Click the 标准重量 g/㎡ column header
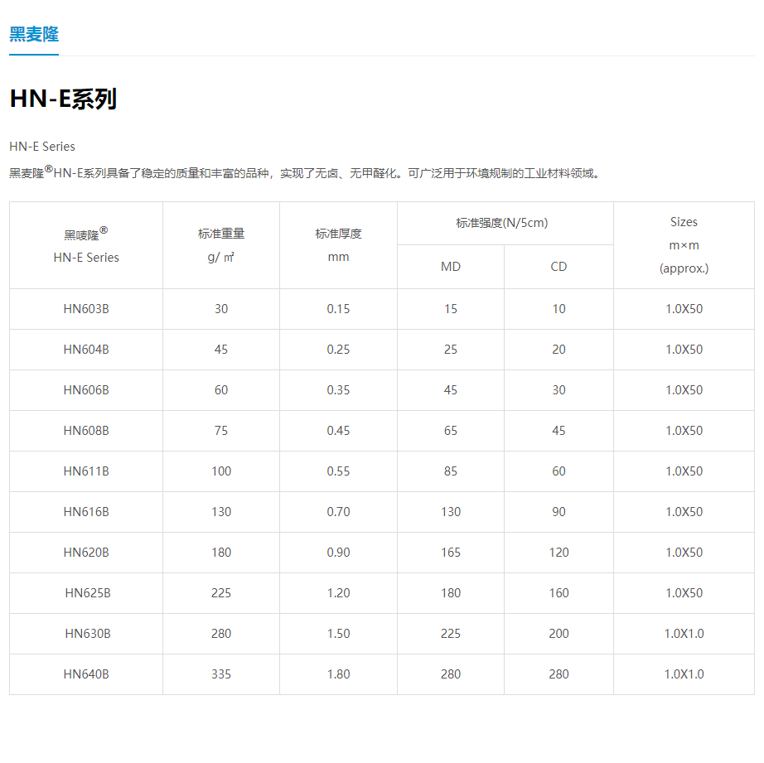The height and width of the screenshot is (763, 764). (221, 245)
